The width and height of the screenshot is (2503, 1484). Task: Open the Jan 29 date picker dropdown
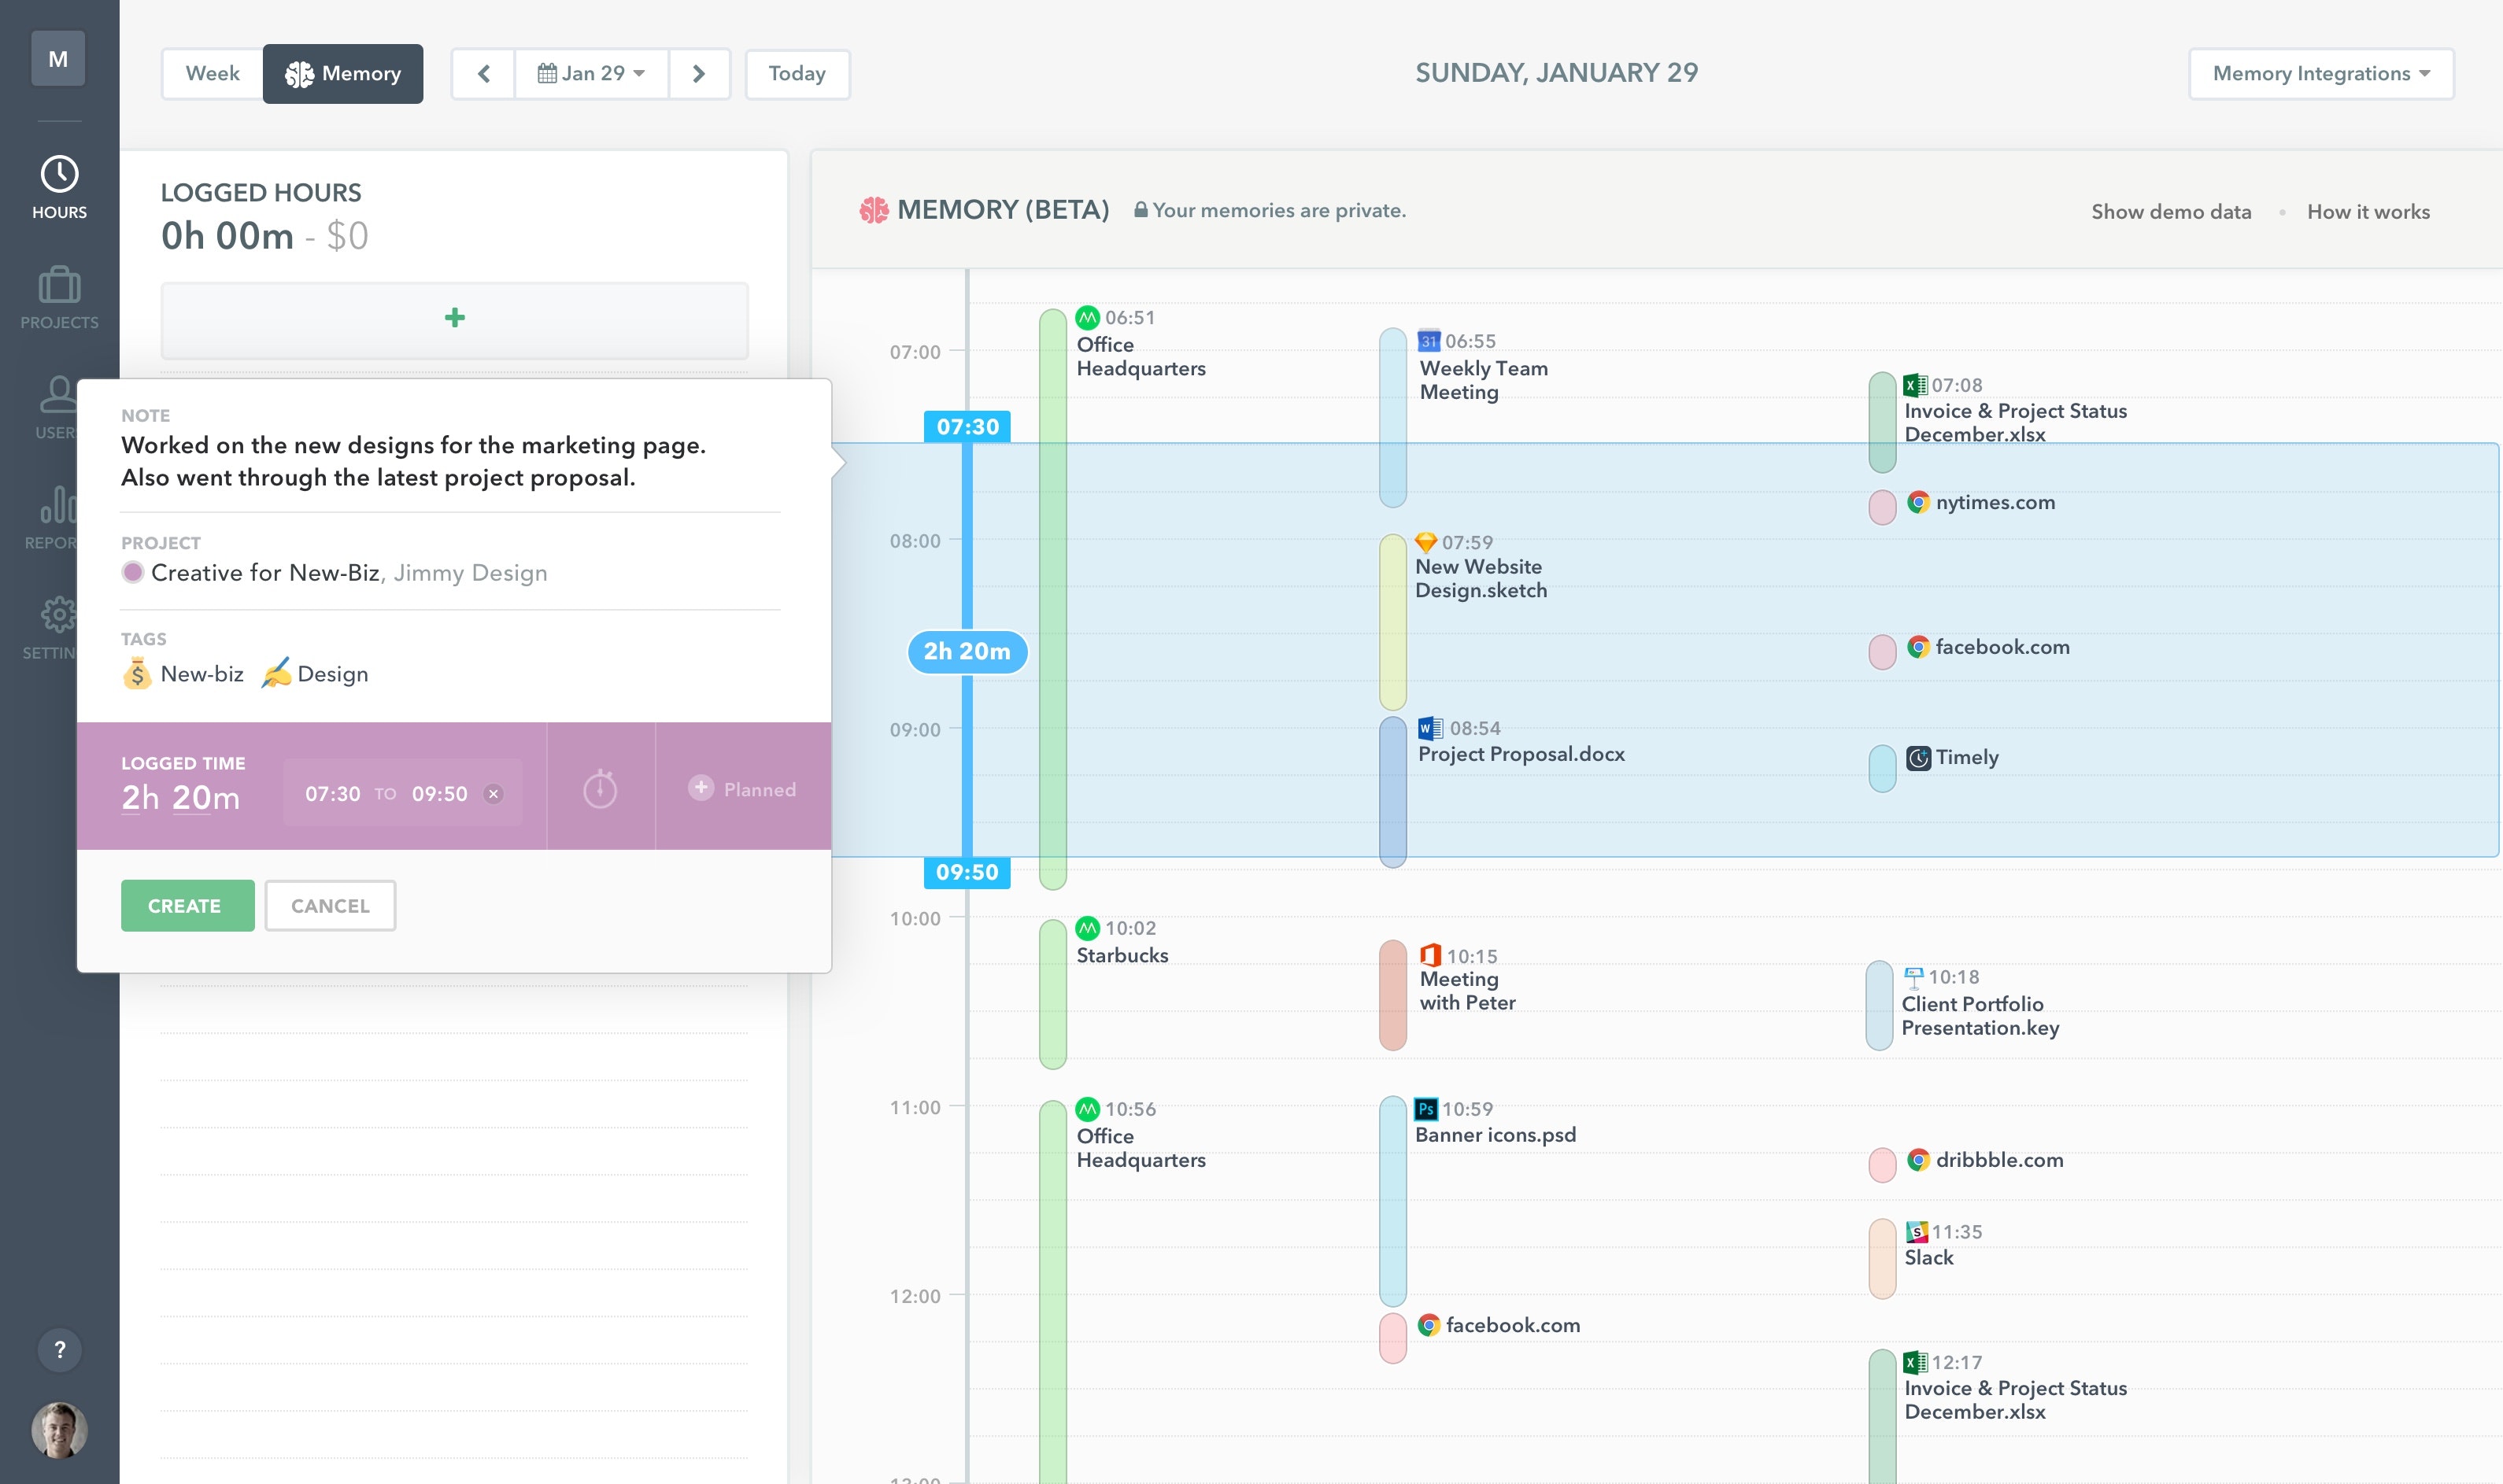591,74
